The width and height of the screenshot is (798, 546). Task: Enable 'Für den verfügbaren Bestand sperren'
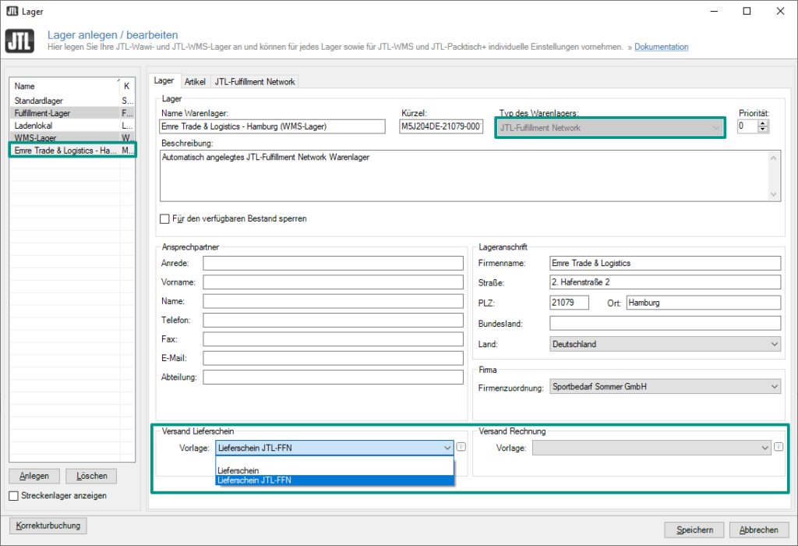tap(164, 218)
